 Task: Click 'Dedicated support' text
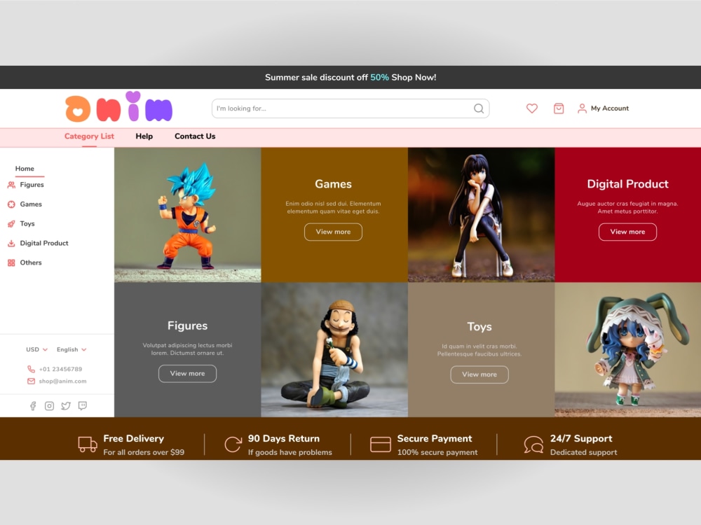pyautogui.click(x=583, y=452)
